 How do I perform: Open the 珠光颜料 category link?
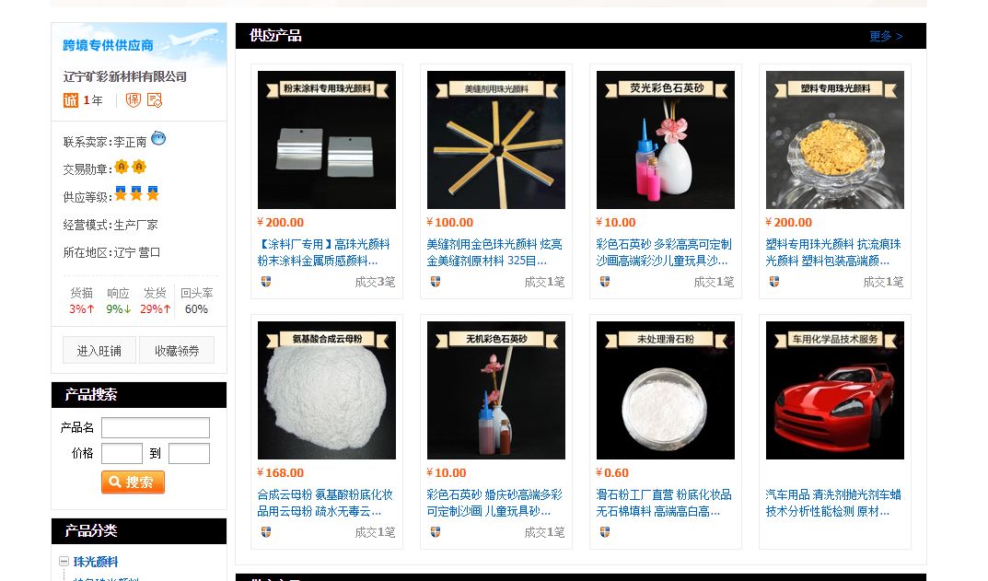point(96,562)
